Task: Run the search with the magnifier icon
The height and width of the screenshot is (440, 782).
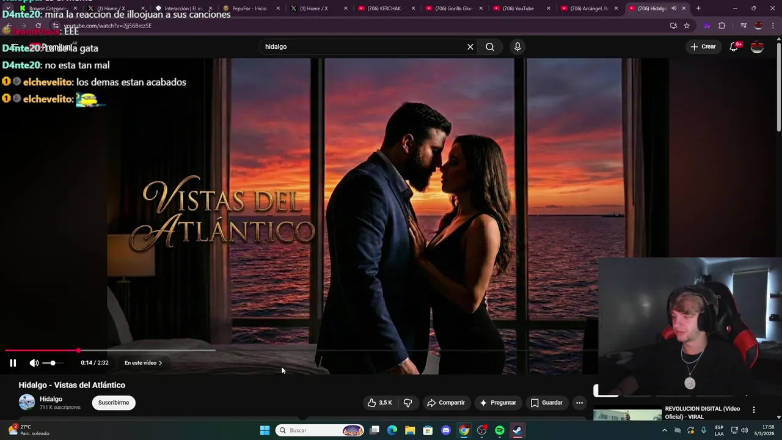Action: [x=490, y=47]
